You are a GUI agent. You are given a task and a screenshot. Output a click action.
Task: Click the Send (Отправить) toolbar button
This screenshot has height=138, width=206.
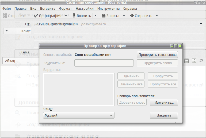pos(15,16)
